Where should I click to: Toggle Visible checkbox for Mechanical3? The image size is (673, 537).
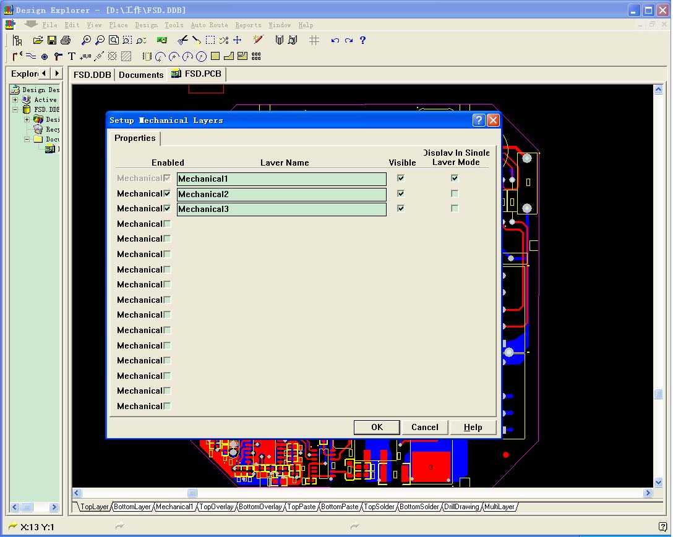click(x=400, y=208)
